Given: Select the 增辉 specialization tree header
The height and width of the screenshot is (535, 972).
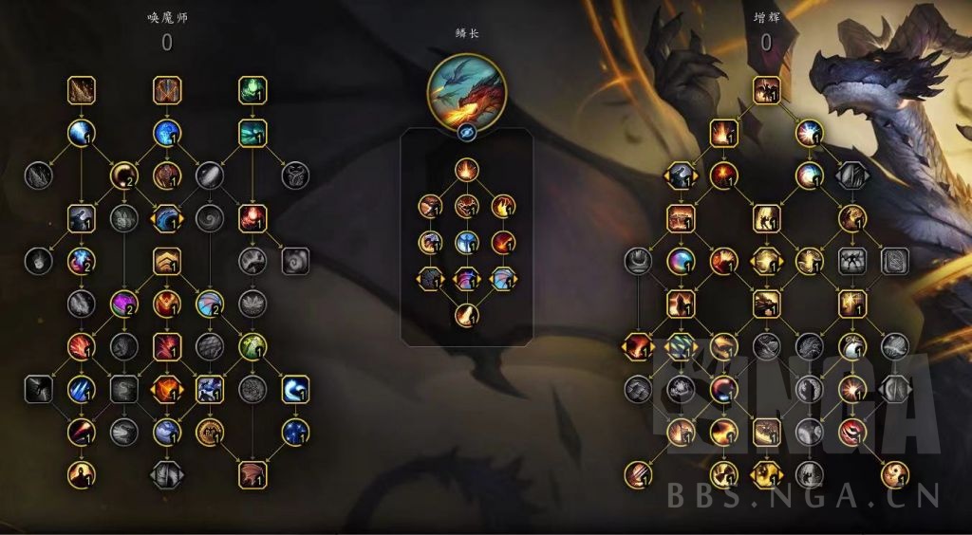Looking at the screenshot, I should point(767,19).
